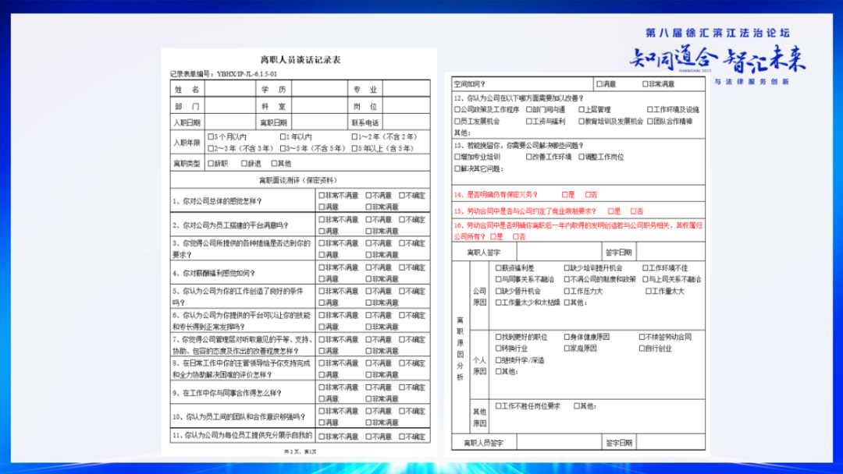Tick the 工资与福利 checkbox
The width and height of the screenshot is (843, 474).
[x=529, y=122]
